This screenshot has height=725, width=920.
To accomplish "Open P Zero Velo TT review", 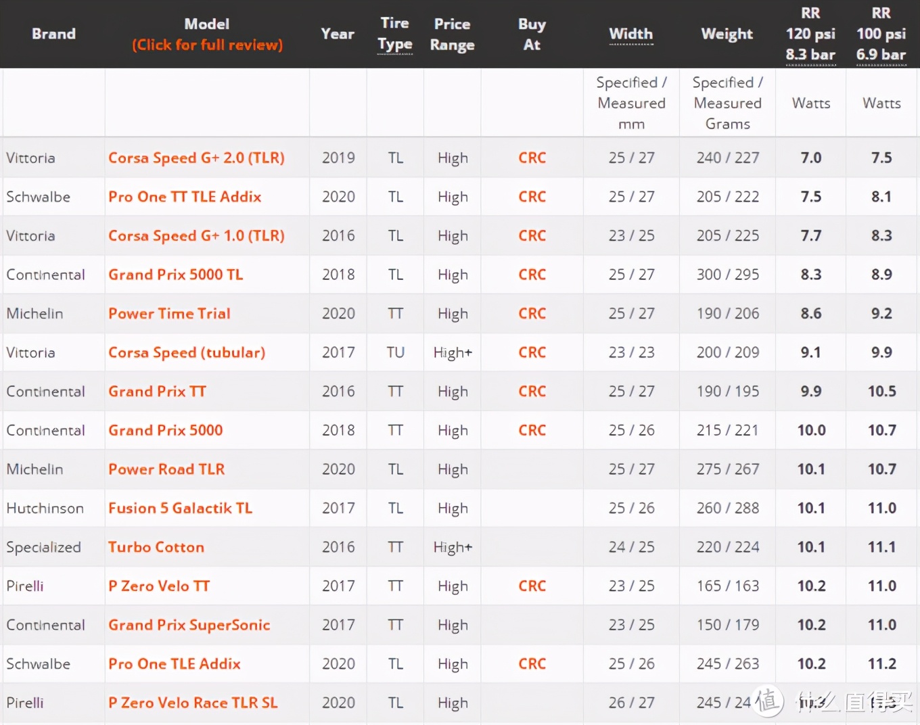I will pos(159,586).
